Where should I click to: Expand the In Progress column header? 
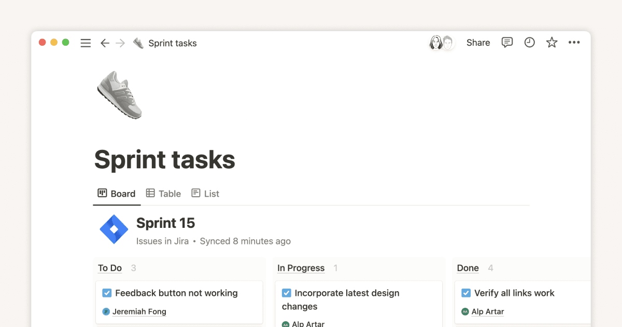tap(301, 268)
